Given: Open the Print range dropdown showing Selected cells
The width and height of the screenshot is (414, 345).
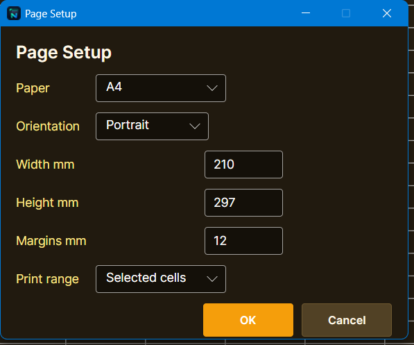Looking at the screenshot, I should 161,279.
